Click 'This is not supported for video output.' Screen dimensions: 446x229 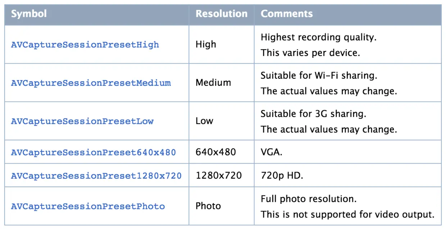[x=347, y=215]
